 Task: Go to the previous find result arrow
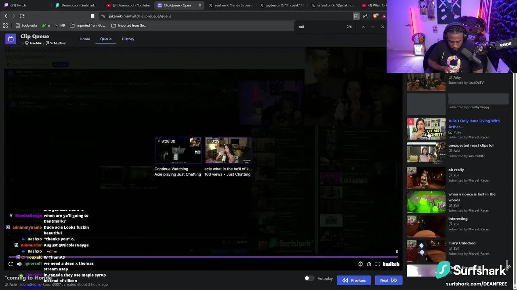363,27
